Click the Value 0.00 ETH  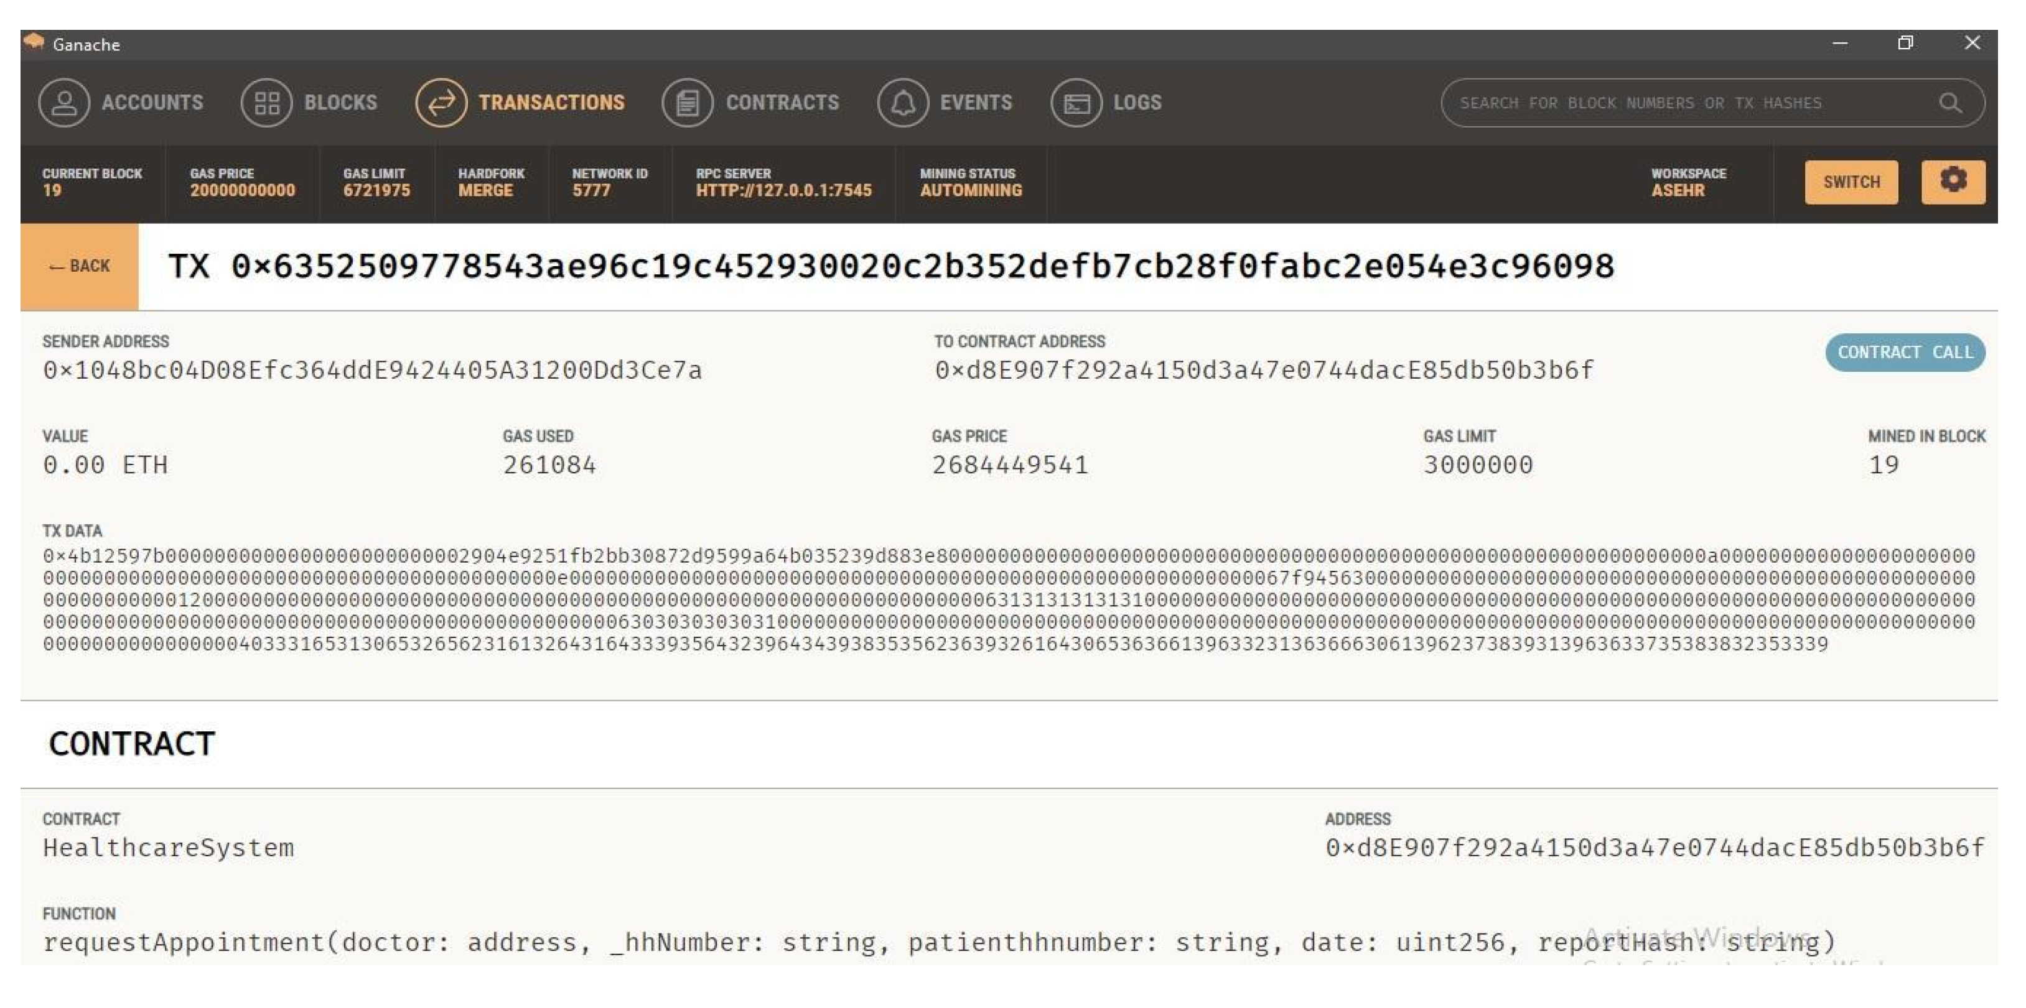pyautogui.click(x=105, y=466)
